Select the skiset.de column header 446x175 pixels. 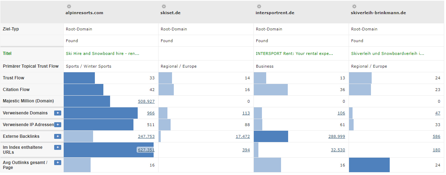point(171,13)
